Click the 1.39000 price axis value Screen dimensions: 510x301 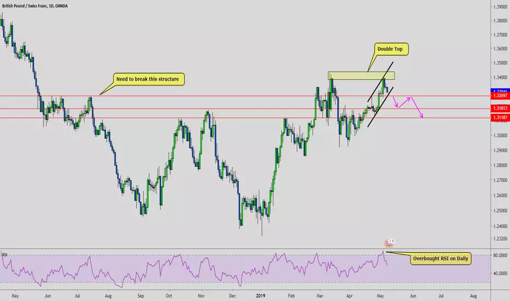[500, 7]
